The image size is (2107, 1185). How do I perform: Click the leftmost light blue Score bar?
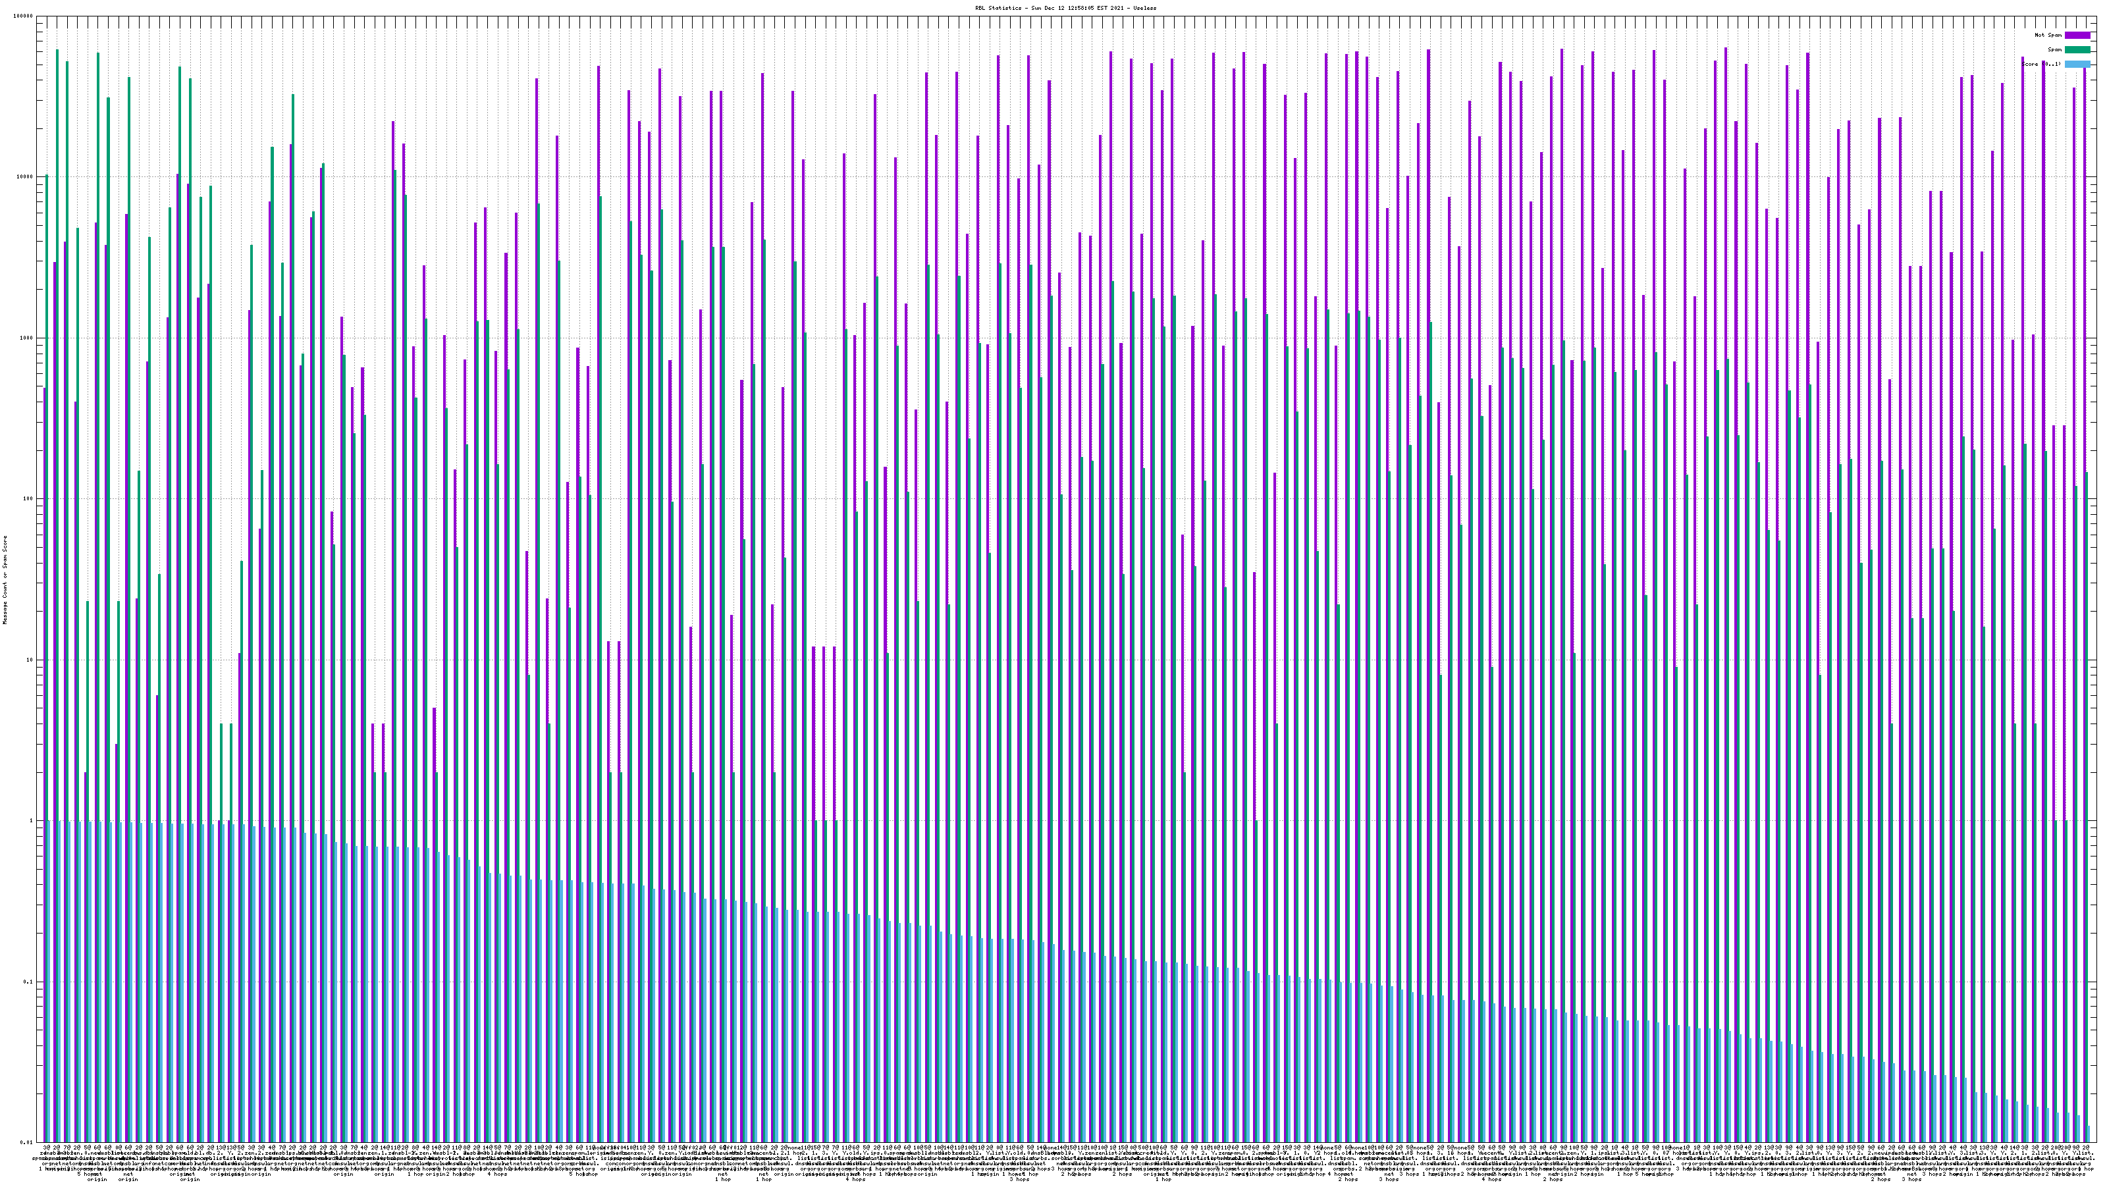[x=50, y=982]
